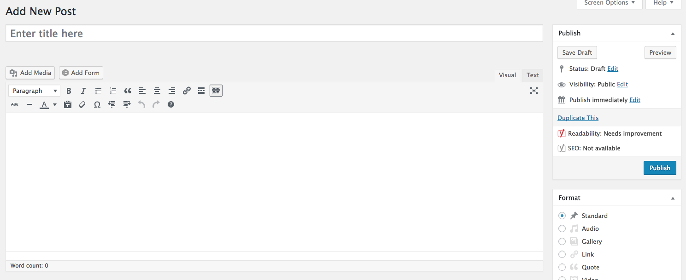This screenshot has width=686, height=280.
Task: Switch to the Text editor tab
Action: (x=533, y=75)
